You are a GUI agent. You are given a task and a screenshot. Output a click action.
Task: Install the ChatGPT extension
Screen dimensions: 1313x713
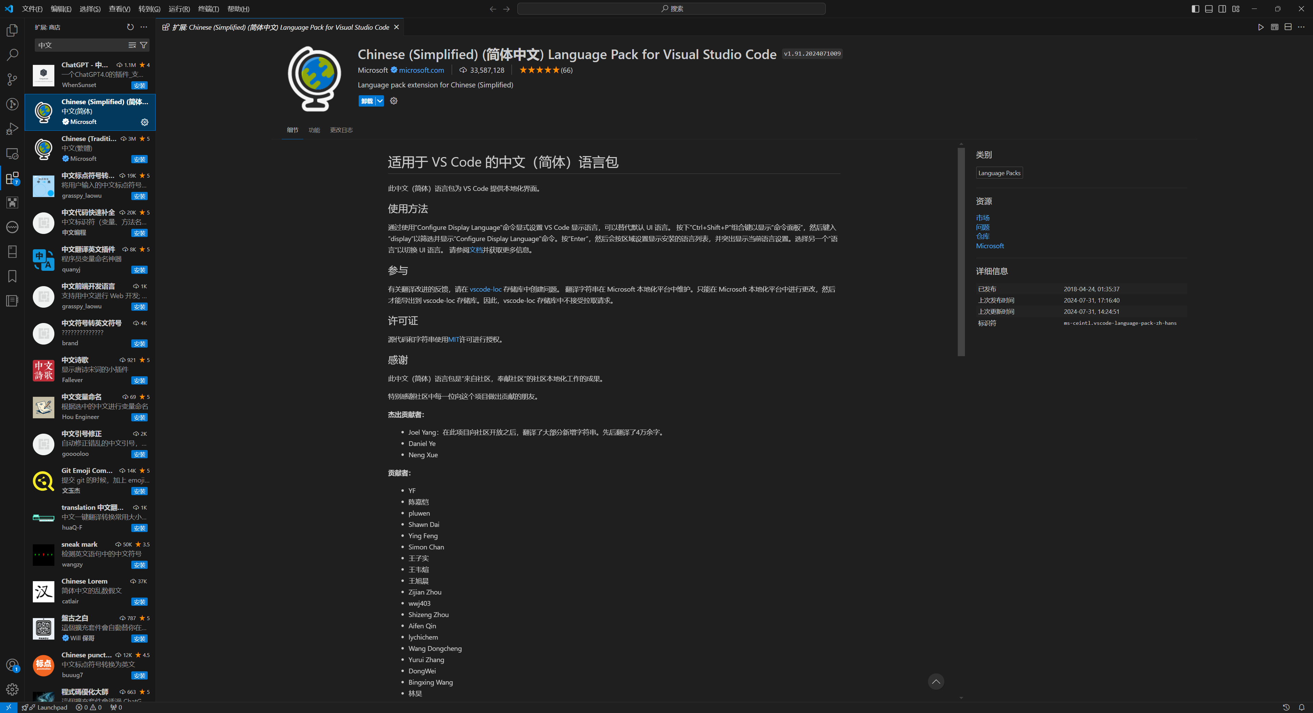coord(139,85)
